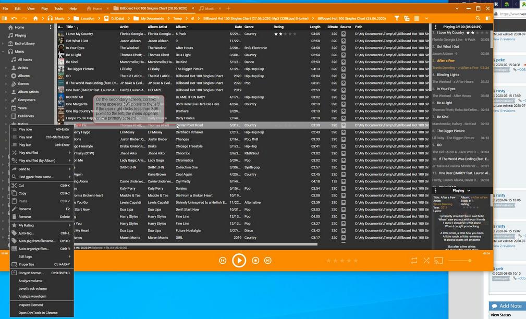Click the filter funnel icon in toolbar

coord(397,18)
